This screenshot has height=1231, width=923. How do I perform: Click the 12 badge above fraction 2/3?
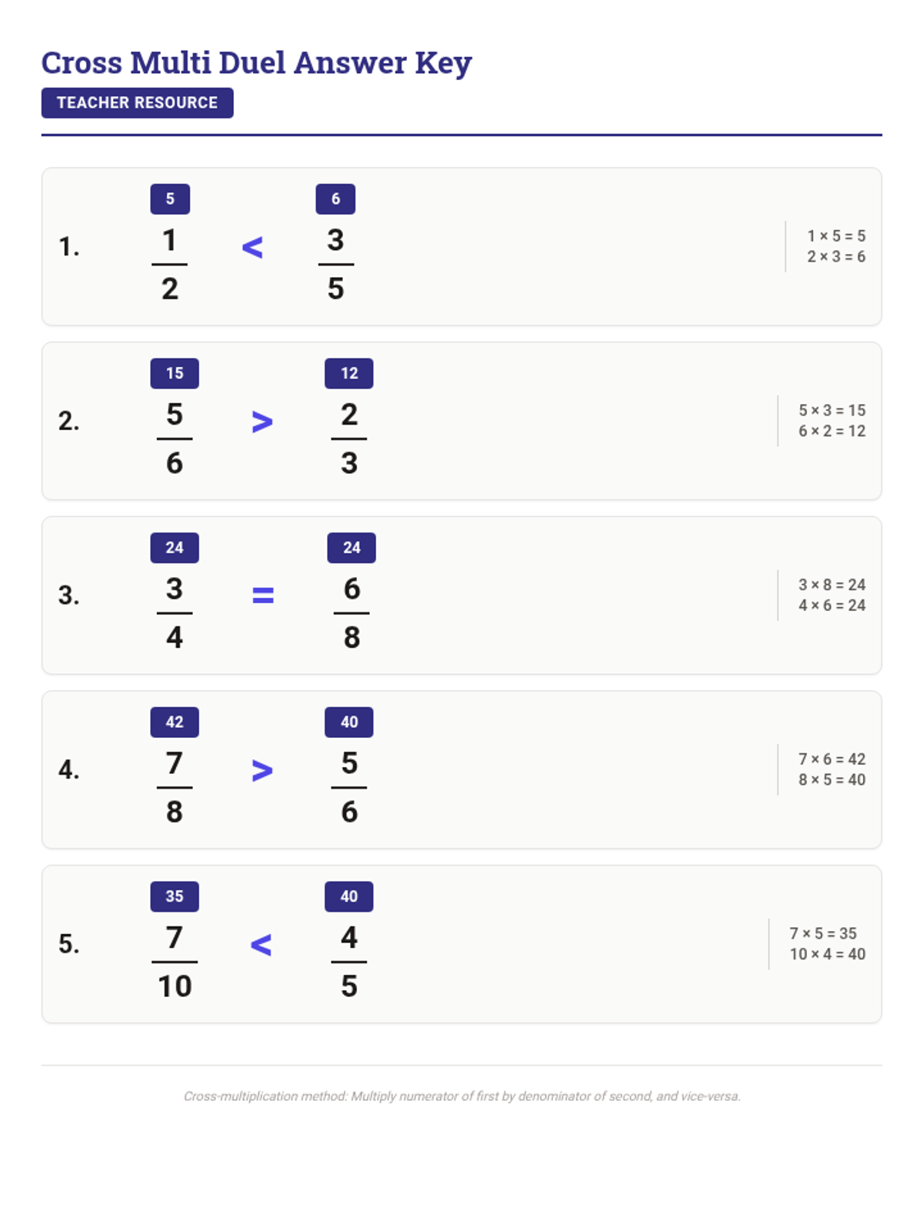[349, 373]
